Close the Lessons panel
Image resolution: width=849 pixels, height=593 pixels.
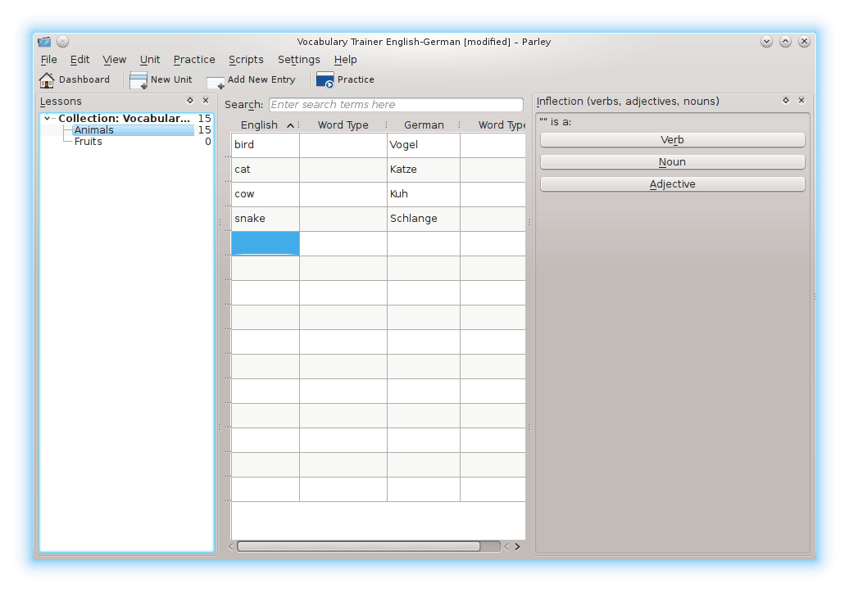coord(206,101)
